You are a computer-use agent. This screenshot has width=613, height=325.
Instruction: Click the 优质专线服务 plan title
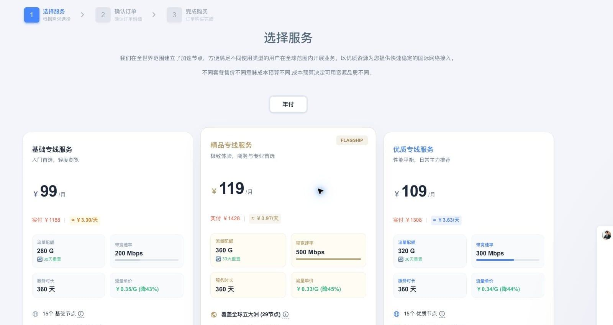pos(413,149)
